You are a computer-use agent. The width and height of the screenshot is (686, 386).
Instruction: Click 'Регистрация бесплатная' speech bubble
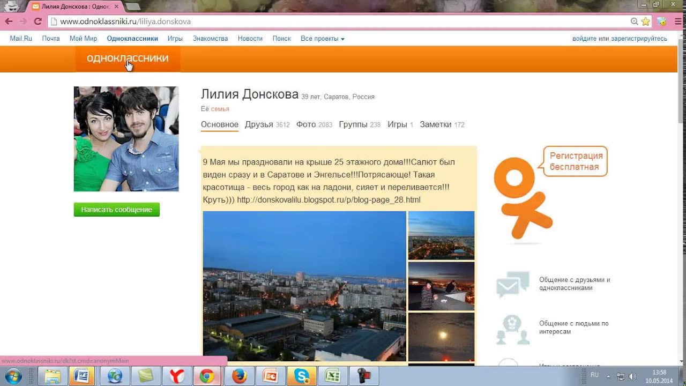pos(576,161)
